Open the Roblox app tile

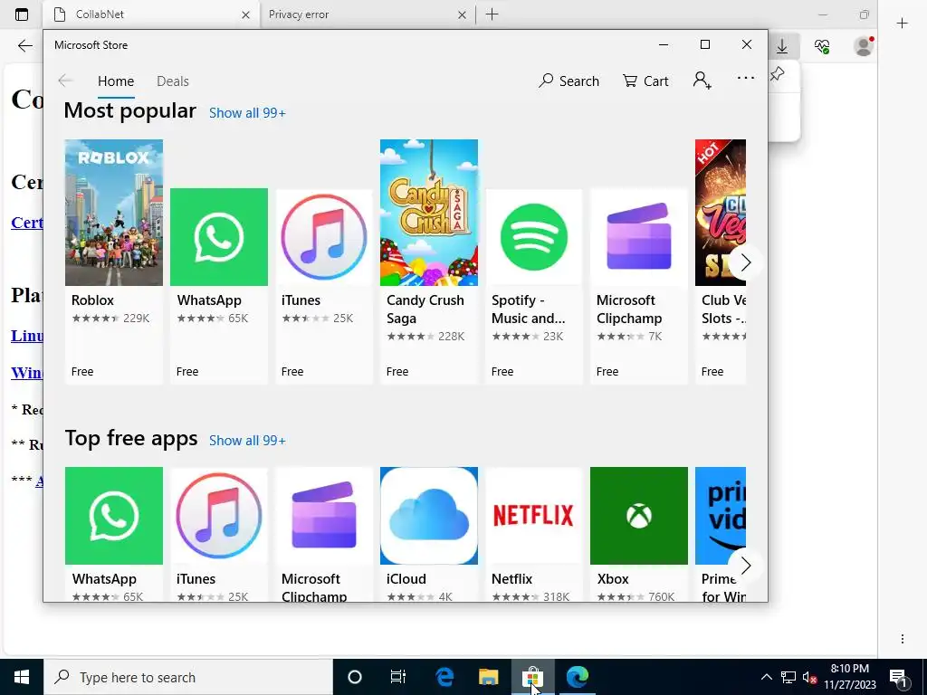coord(113,262)
